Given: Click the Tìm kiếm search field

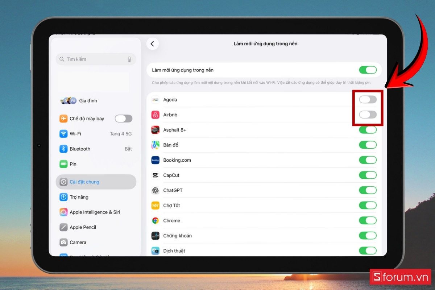Looking at the screenshot, I should coord(96,59).
